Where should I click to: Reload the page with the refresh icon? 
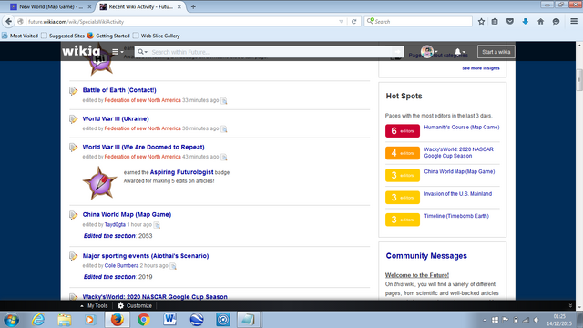354,22
